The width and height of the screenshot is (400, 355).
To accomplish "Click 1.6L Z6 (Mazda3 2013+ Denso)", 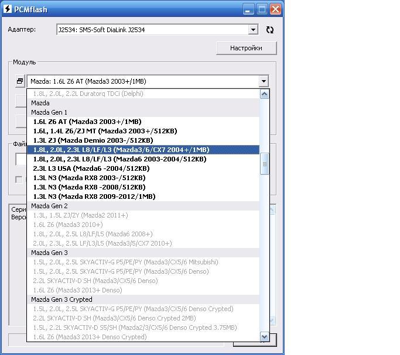I will coord(143,290).
